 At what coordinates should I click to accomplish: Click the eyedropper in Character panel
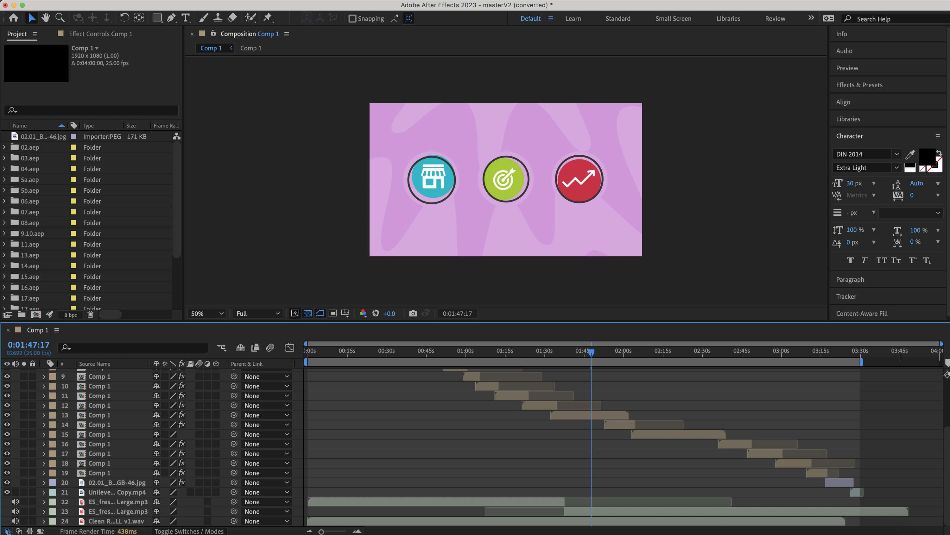(x=910, y=154)
